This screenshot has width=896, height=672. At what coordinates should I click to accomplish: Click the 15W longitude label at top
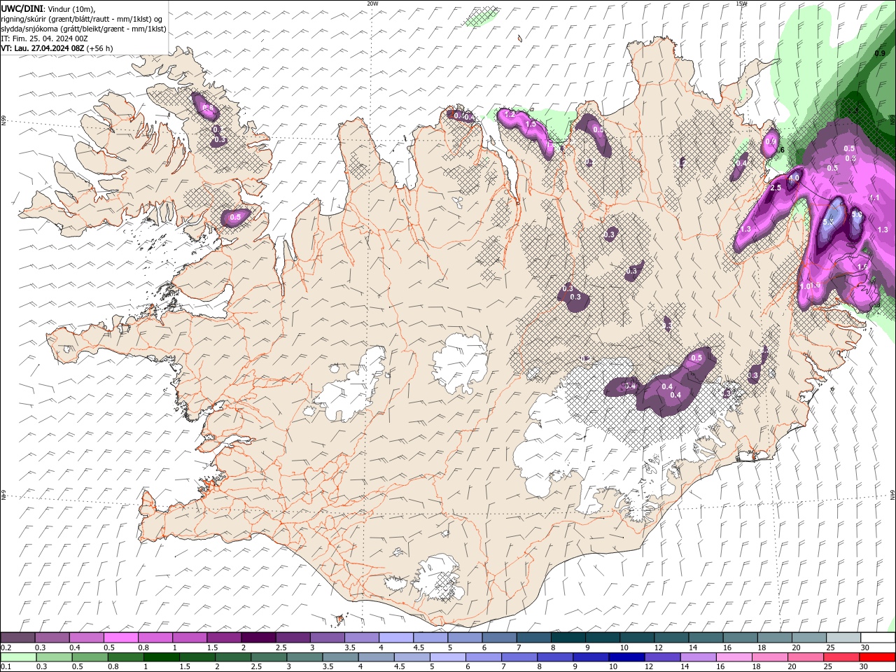(741, 3)
